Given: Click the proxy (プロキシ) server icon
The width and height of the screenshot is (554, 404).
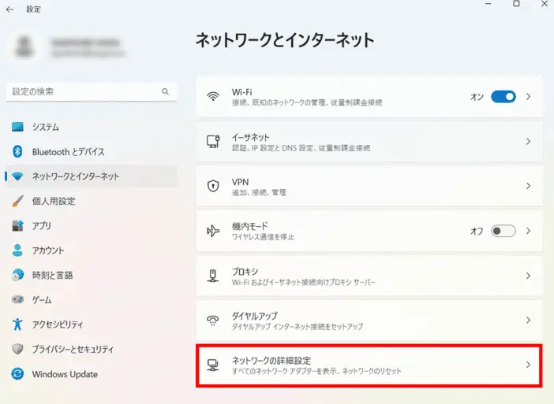Looking at the screenshot, I should pos(212,276).
